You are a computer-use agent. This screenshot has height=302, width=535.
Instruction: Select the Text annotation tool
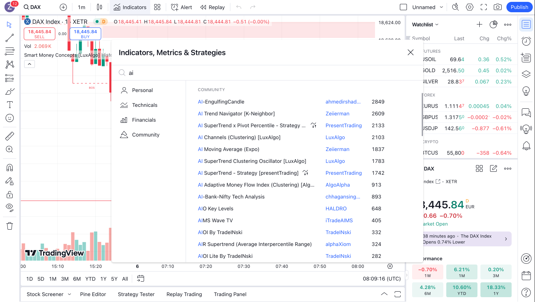(x=10, y=105)
